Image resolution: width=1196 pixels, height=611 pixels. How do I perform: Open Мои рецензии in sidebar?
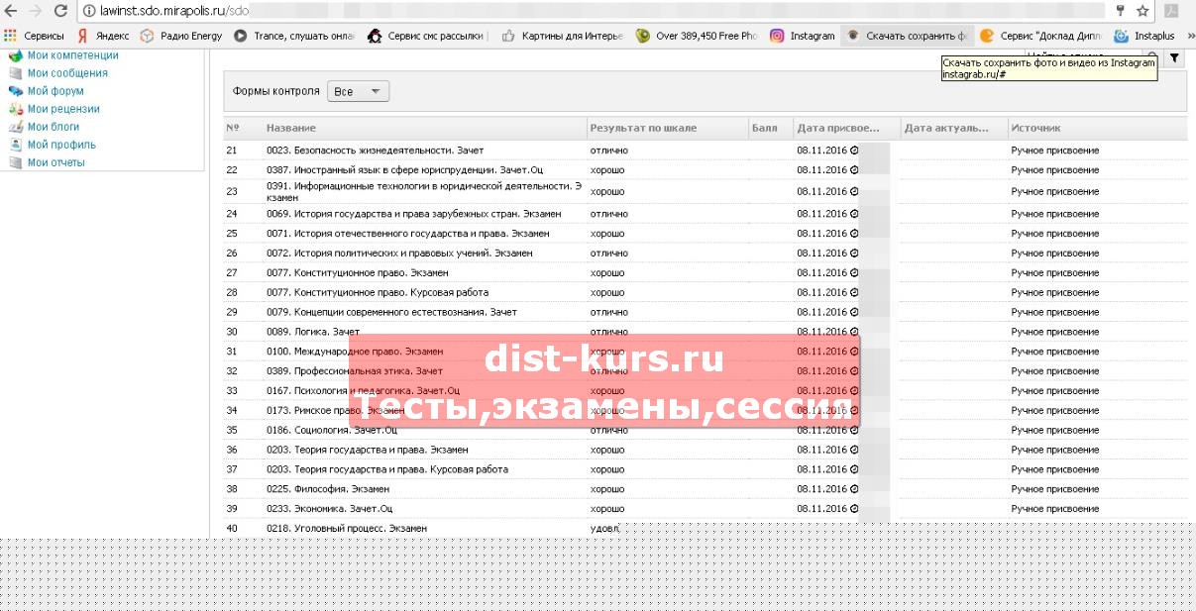(x=63, y=109)
